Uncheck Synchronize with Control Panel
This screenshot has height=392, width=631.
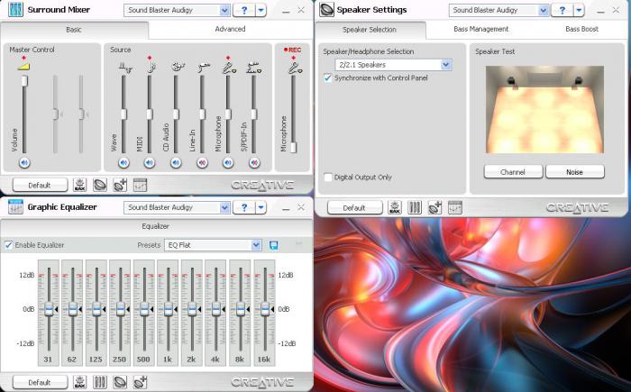(327, 78)
